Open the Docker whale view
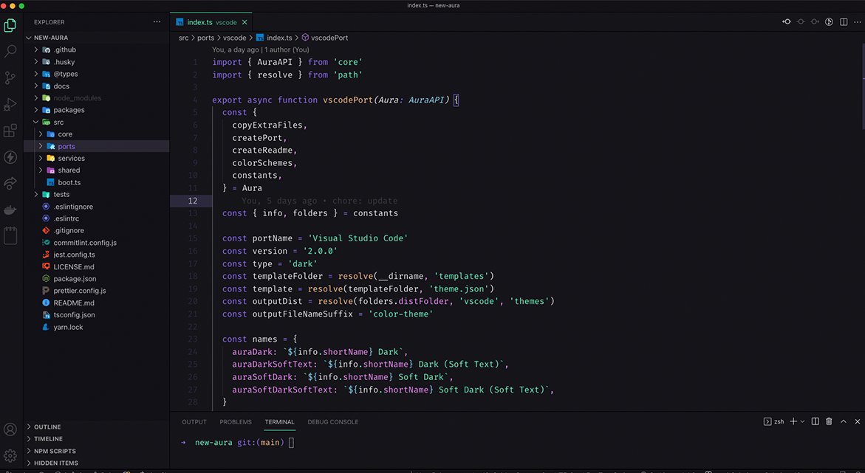The height and width of the screenshot is (473, 865). coord(10,210)
